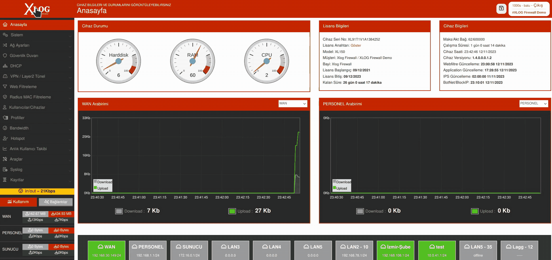Click the XLOG wall logo

(37, 9)
